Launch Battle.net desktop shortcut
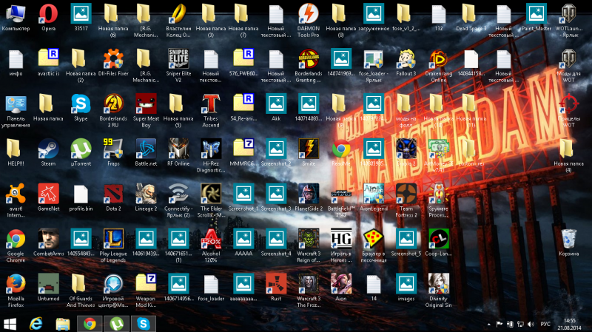This screenshot has height=332, width=592. click(146, 149)
